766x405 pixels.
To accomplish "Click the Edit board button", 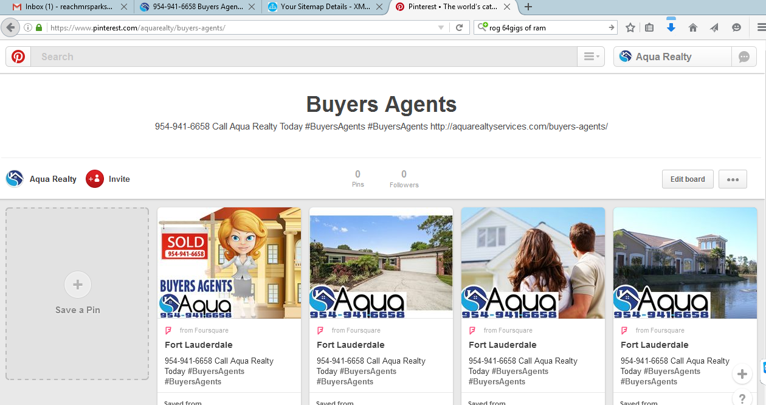I will pos(688,179).
